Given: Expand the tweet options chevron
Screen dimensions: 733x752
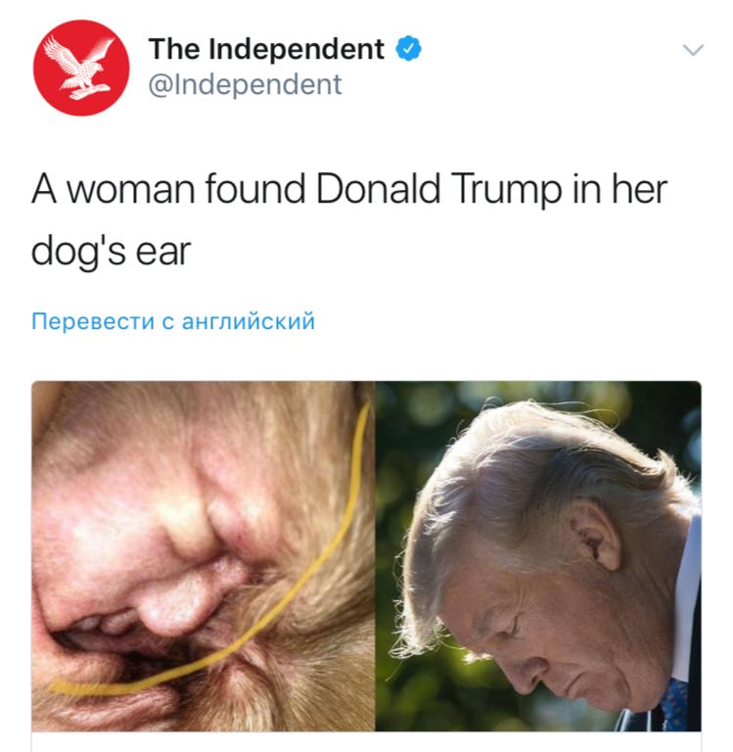Looking at the screenshot, I should [693, 49].
